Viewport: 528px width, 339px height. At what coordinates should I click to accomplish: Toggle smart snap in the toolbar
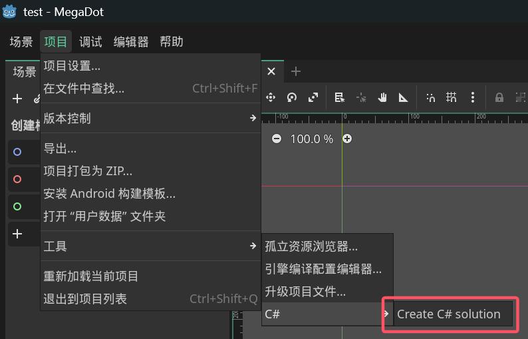point(430,97)
